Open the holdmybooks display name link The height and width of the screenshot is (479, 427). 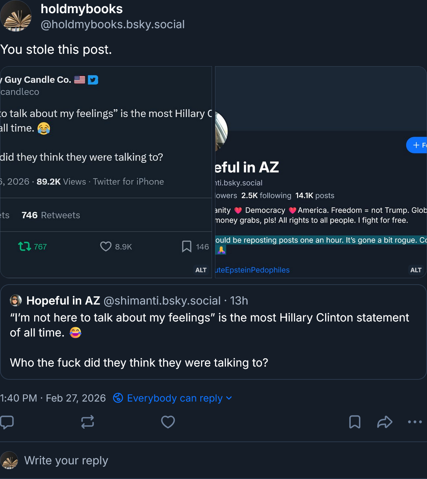[x=82, y=9]
